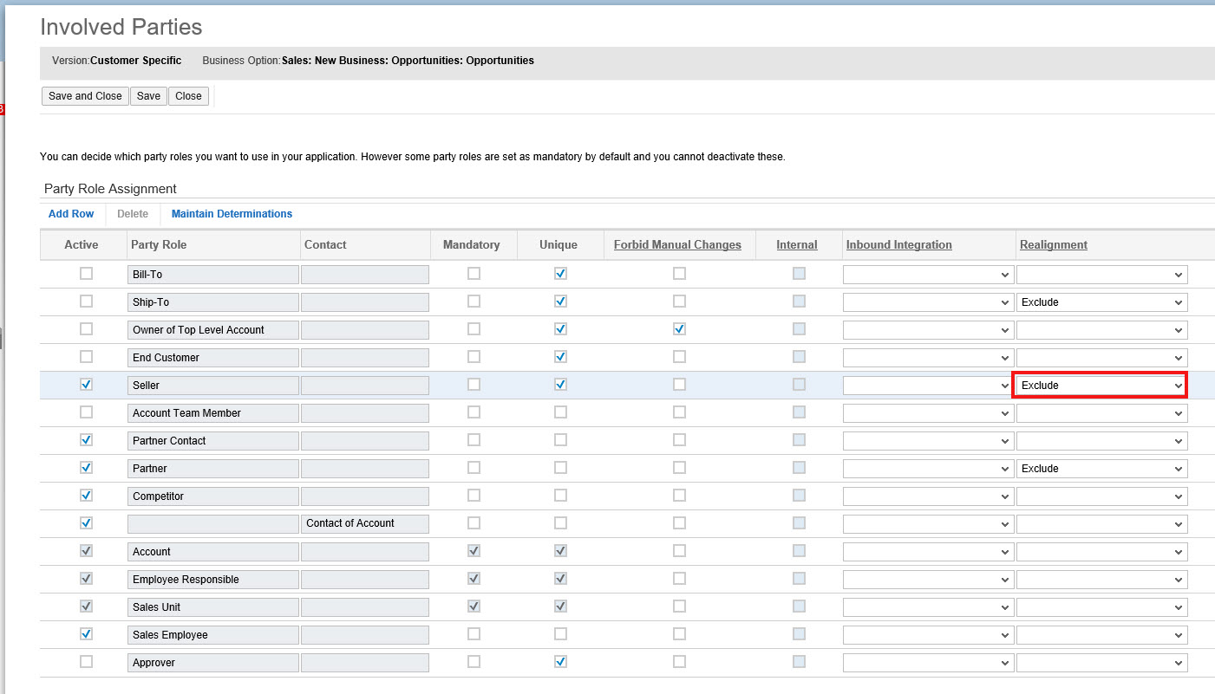Toggle Unique checkbox for Bill-To
Image resolution: width=1215 pixels, height=694 pixels.
coord(560,273)
